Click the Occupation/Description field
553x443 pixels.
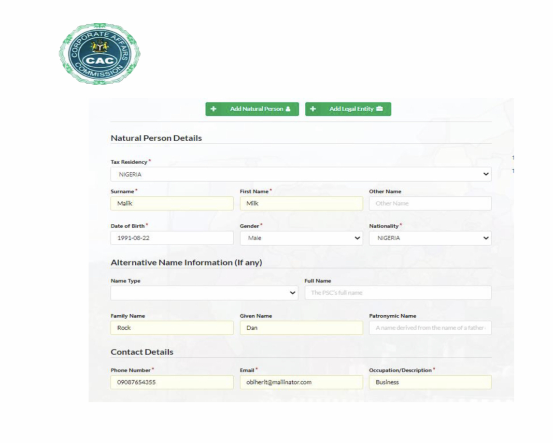pyautogui.click(x=430, y=382)
